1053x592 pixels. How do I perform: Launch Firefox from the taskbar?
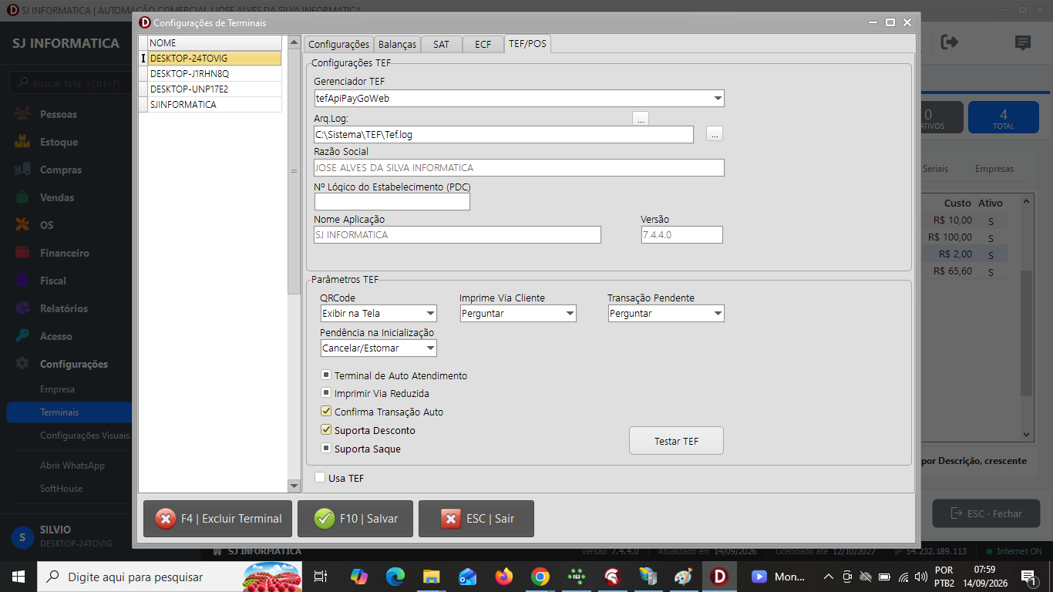coord(504,577)
